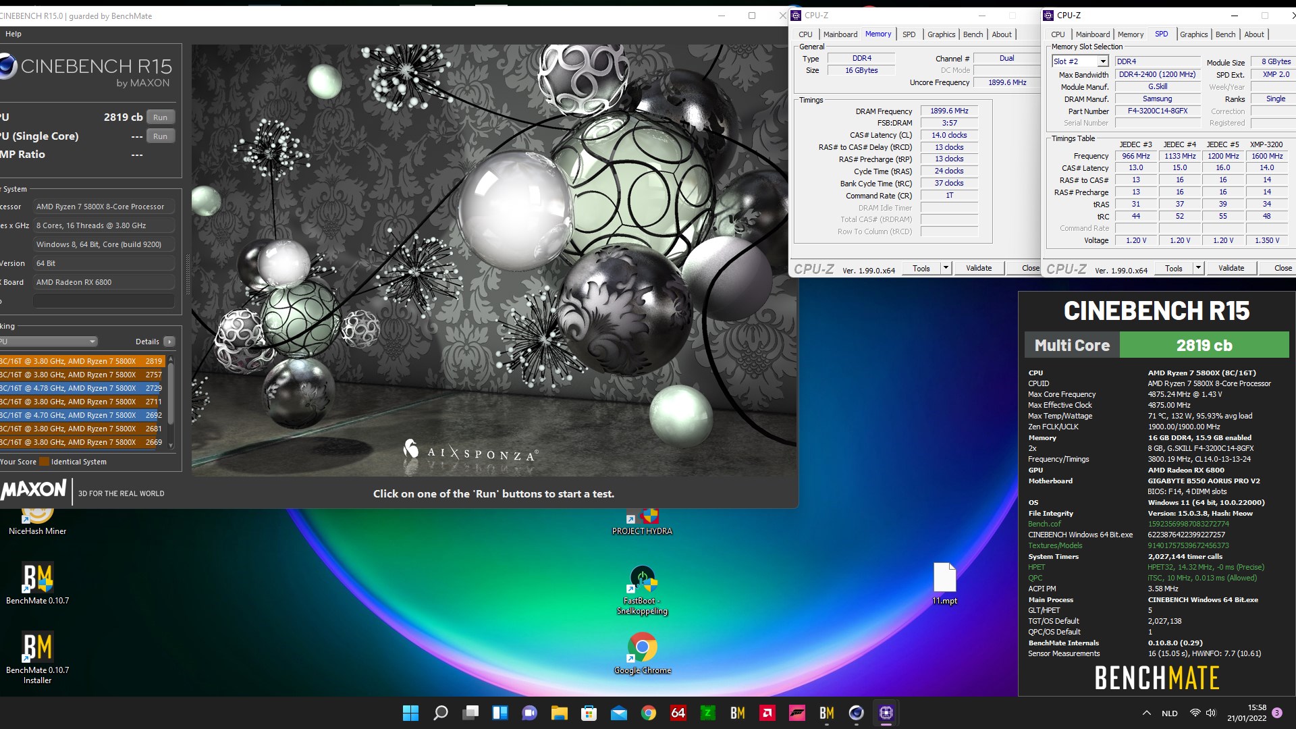Open the taskbar clock showing 15:58
The height and width of the screenshot is (729, 1296).
point(1247,713)
